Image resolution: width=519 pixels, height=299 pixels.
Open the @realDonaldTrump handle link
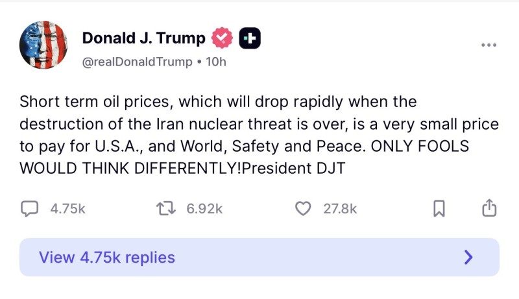pos(137,62)
